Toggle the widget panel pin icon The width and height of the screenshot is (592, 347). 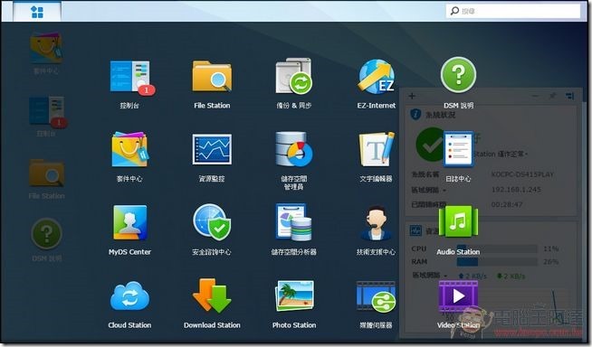[552, 96]
